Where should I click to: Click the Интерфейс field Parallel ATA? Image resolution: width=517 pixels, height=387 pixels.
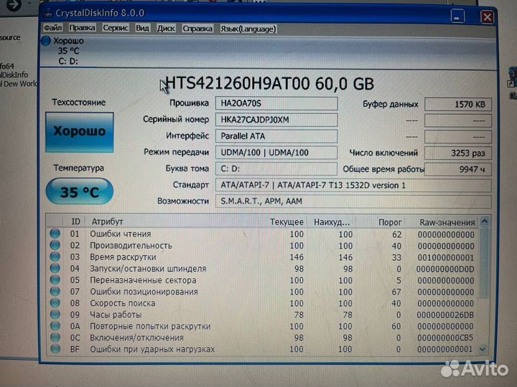point(276,136)
